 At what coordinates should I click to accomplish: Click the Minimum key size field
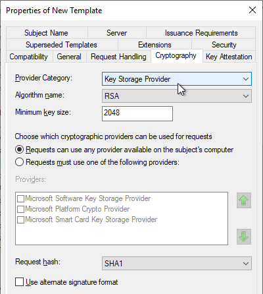pyautogui.click(x=137, y=113)
